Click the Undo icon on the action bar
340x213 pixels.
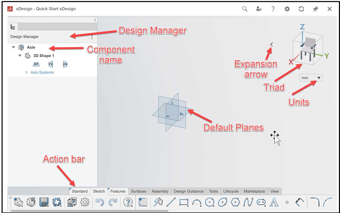(100, 202)
